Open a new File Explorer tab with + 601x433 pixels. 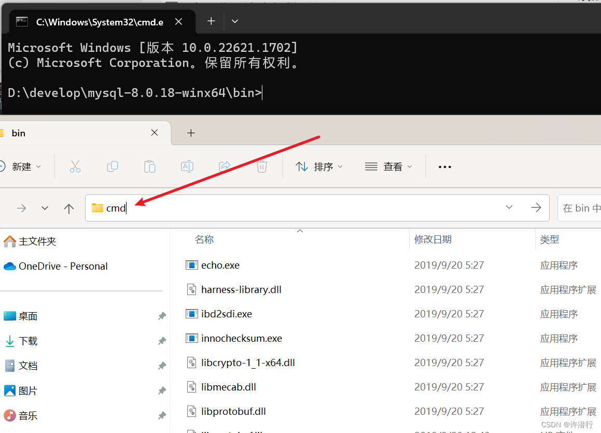tap(191, 133)
